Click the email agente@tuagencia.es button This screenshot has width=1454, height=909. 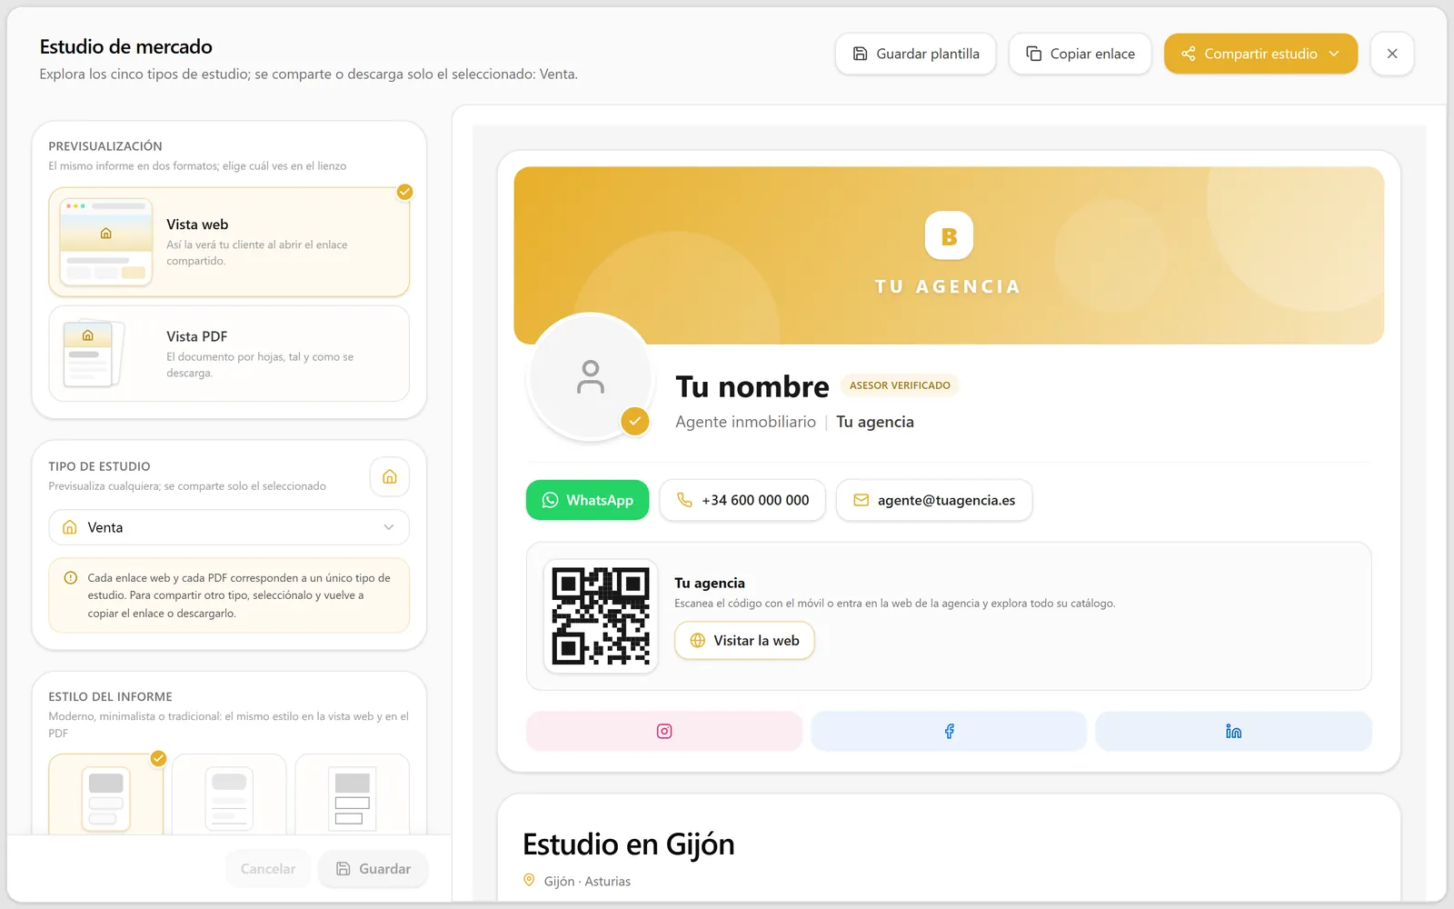(x=934, y=500)
